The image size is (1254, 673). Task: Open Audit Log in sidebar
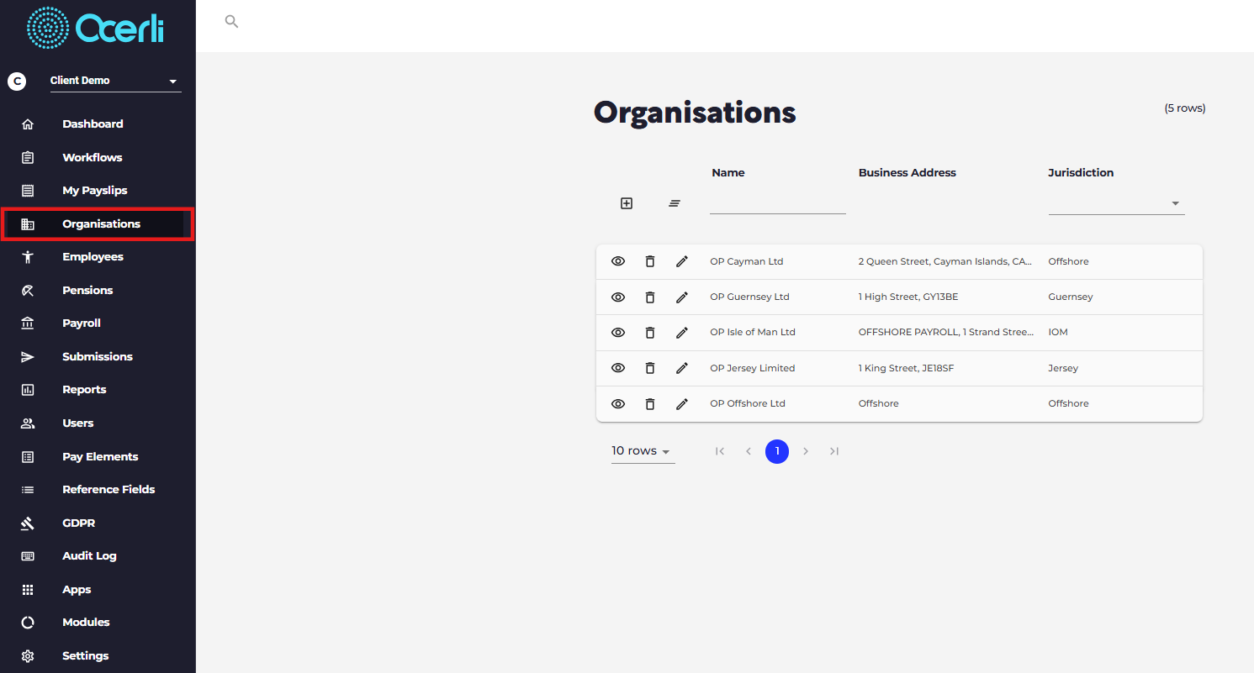click(x=89, y=556)
